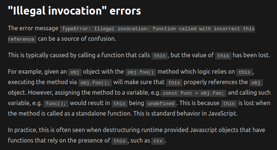Image resolution: width=277 pixels, height=150 pixels.
Task: Click the TypeError: Illegal invocation code snippet
Action: pos(157,29)
